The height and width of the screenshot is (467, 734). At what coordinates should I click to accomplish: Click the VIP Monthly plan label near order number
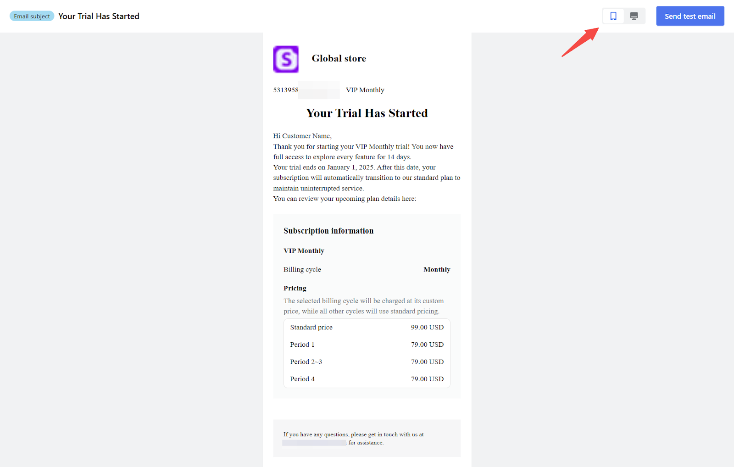[x=365, y=90]
